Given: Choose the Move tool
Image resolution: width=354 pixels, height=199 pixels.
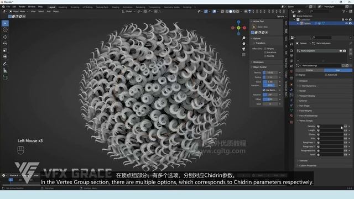Looking at the screenshot, I should click(5, 37).
